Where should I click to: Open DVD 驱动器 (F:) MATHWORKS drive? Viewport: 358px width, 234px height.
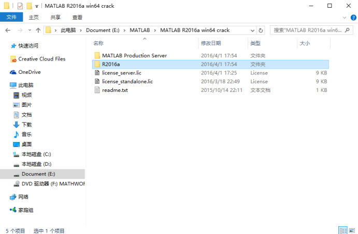(53, 184)
